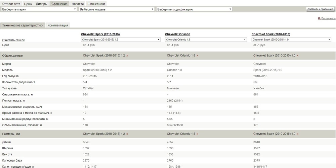
Task: Change the Chevrolet Orlando 1.8 modification selector
Action: [206, 39]
